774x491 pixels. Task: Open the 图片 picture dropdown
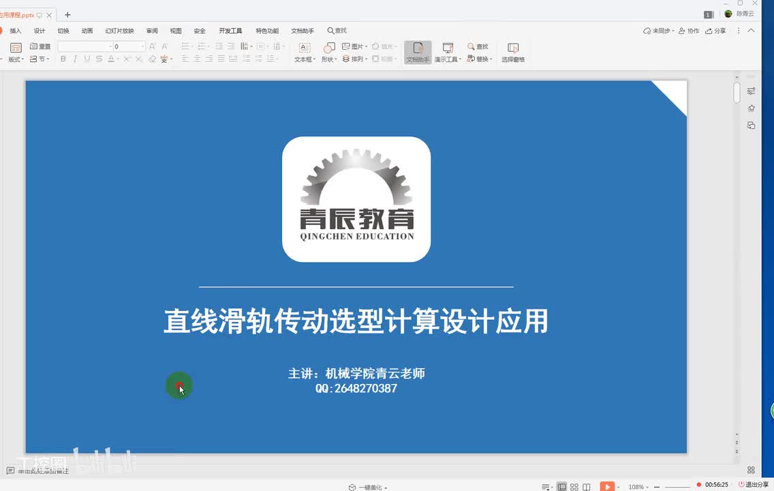point(354,46)
